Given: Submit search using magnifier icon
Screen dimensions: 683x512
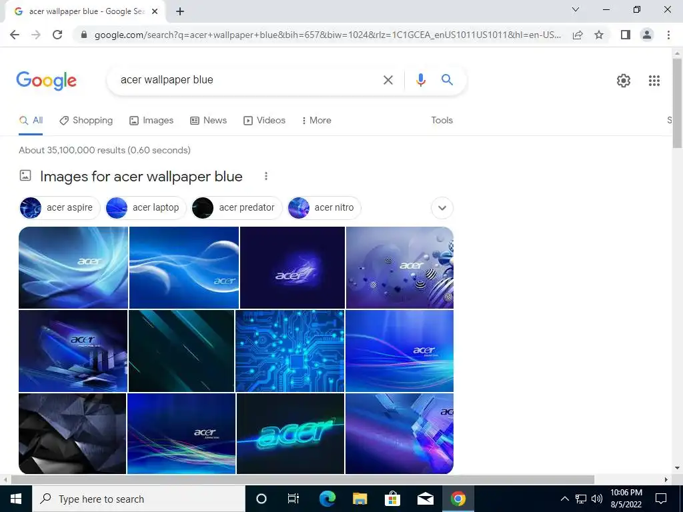Looking at the screenshot, I should [x=447, y=80].
